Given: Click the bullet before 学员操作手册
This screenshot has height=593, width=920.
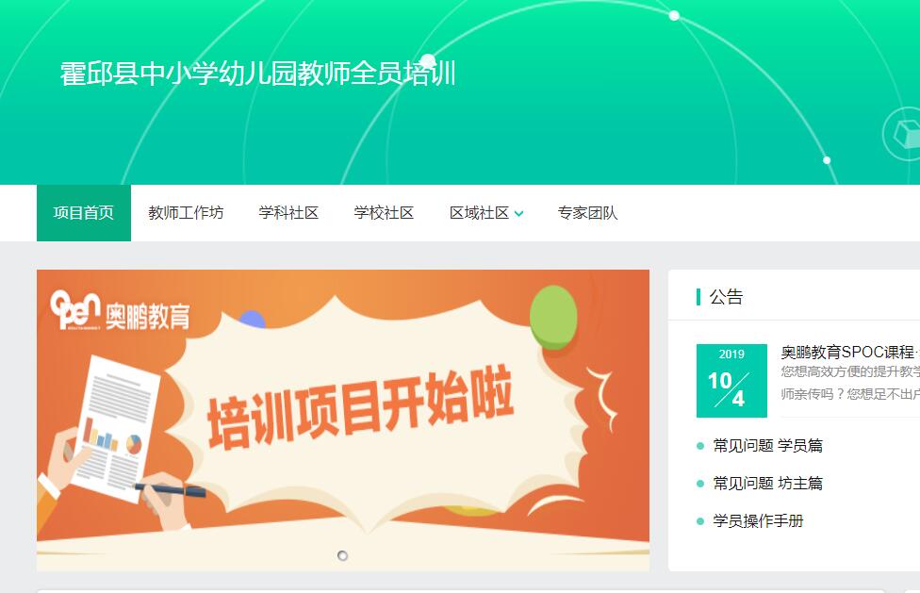Looking at the screenshot, I should coord(700,521).
